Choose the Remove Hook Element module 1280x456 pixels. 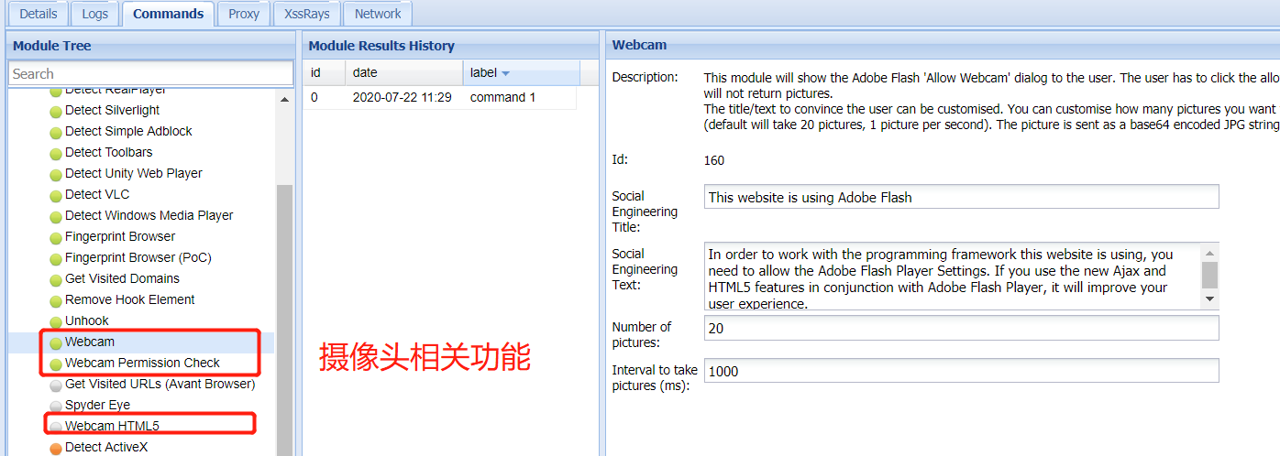coord(130,299)
